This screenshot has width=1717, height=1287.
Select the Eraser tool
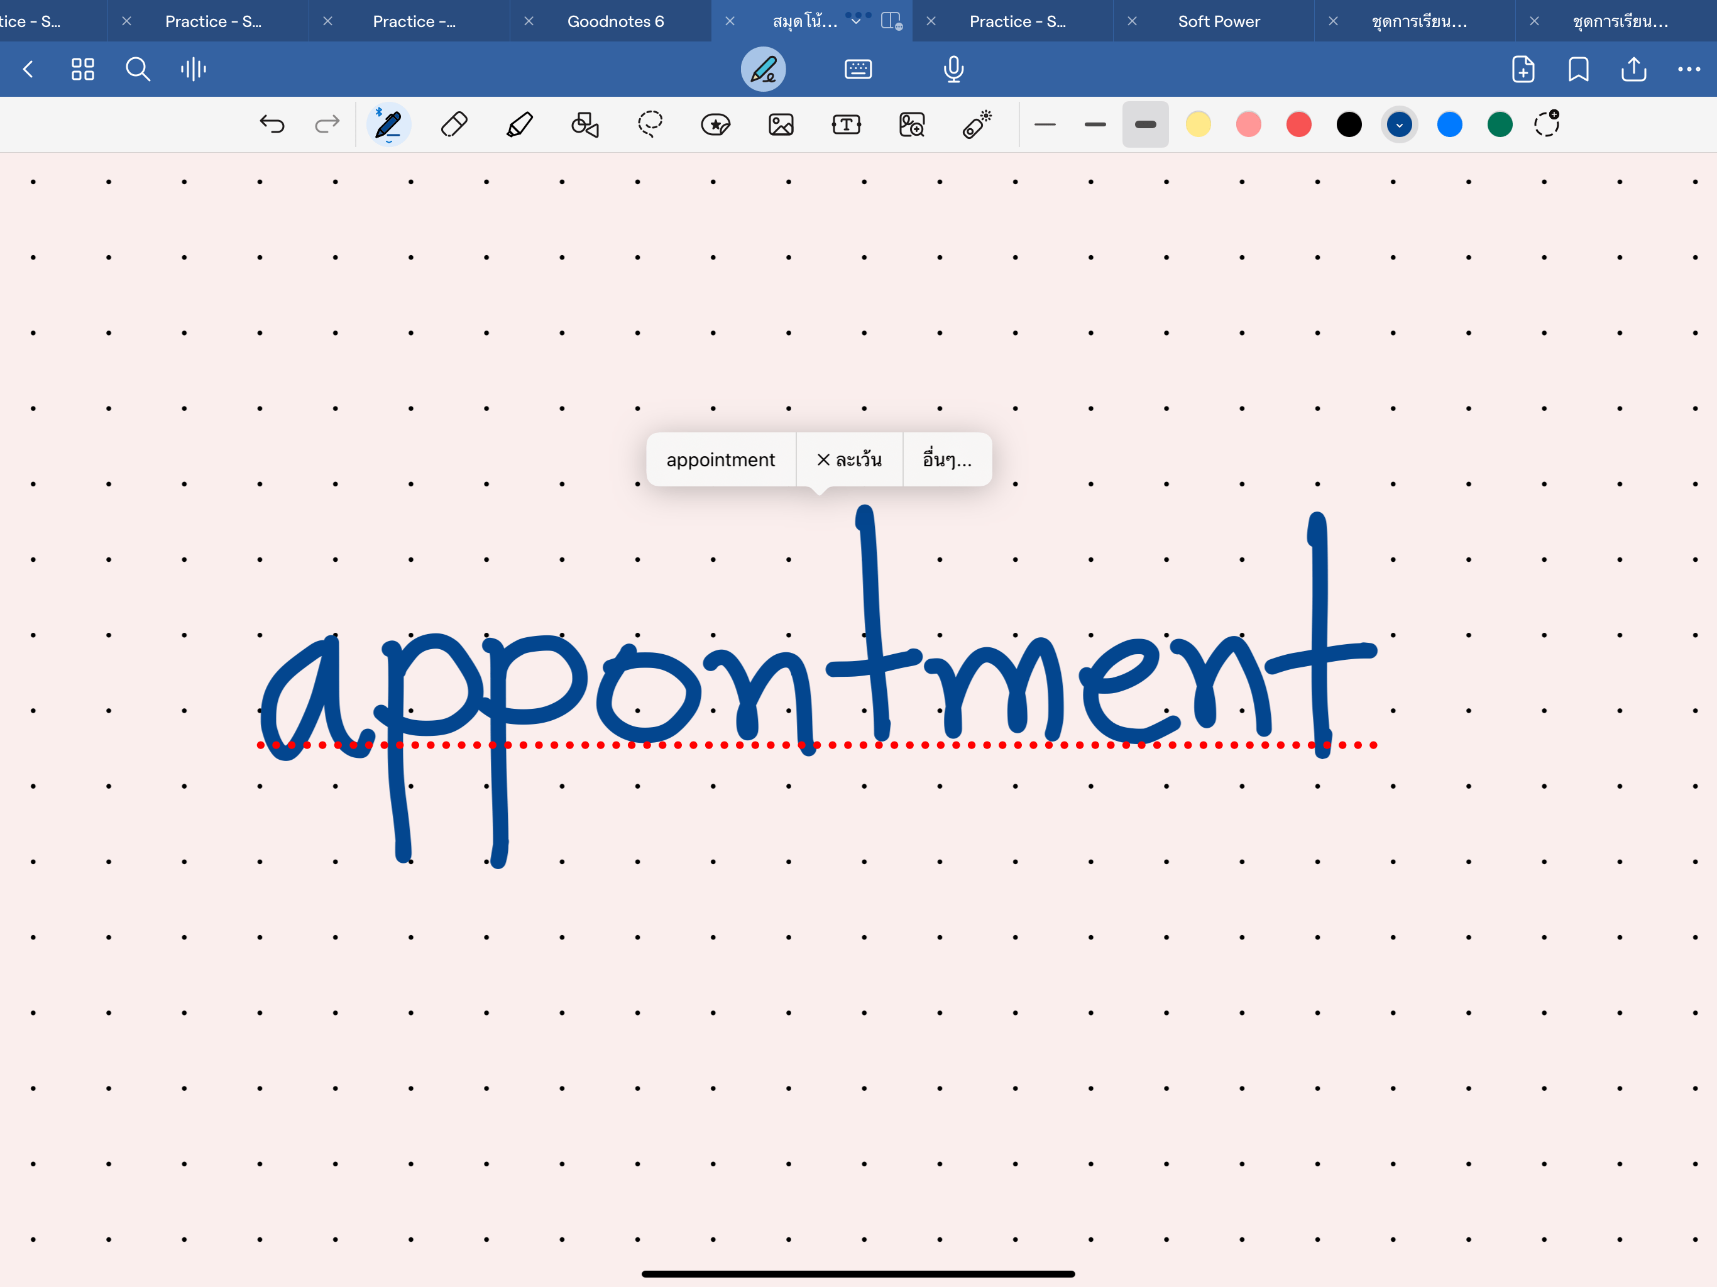(x=454, y=124)
